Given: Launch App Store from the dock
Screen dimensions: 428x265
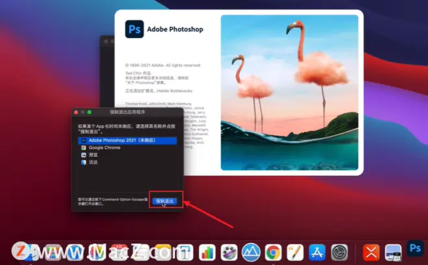Looking at the screenshot, I should coord(317,253).
